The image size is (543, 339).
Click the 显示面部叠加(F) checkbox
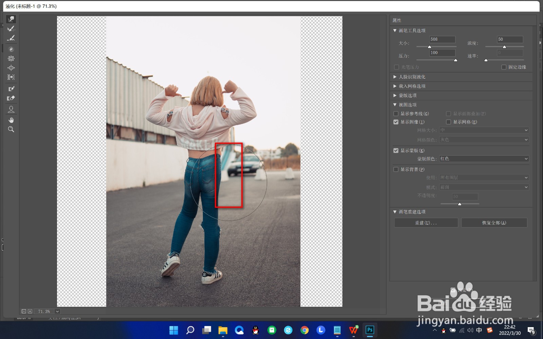pos(448,114)
